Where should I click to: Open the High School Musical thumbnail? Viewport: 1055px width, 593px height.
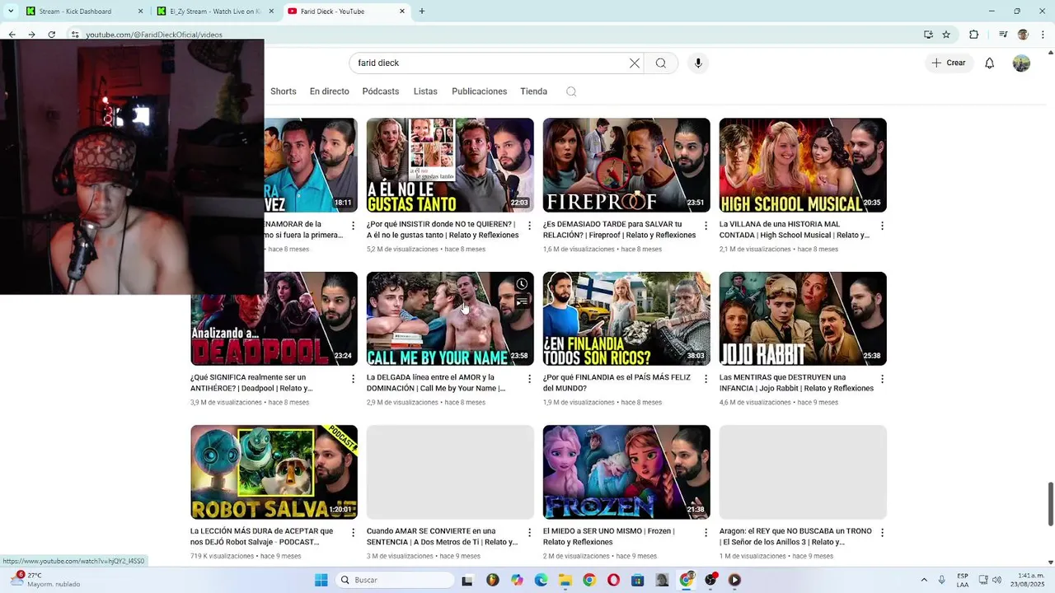(803, 165)
